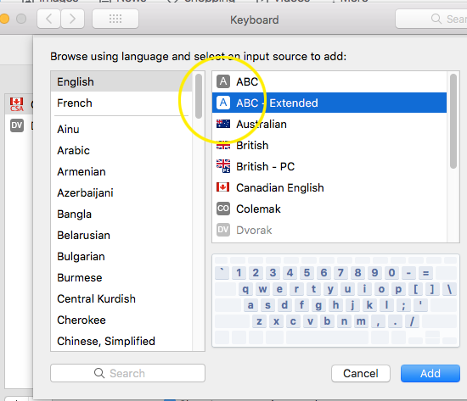
Task: Click the Canadian English flag icon
Action: click(223, 187)
